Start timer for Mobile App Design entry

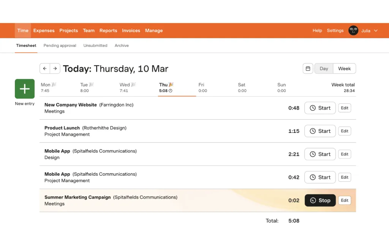coord(320,154)
